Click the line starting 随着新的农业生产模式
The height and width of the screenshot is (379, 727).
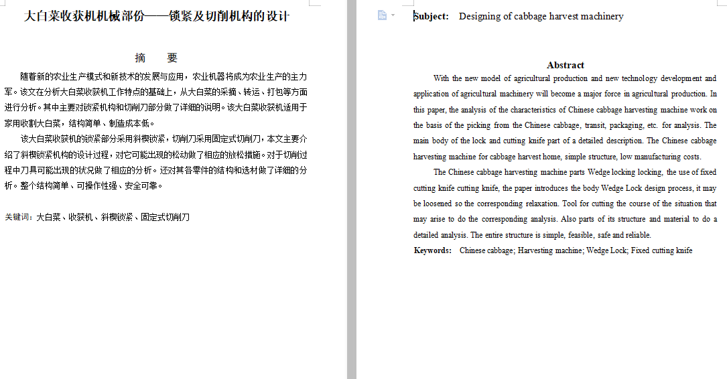coord(163,76)
